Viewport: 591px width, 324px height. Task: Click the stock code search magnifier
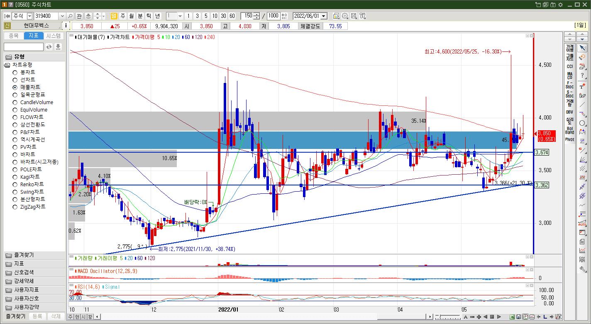pyautogui.click(x=70, y=16)
